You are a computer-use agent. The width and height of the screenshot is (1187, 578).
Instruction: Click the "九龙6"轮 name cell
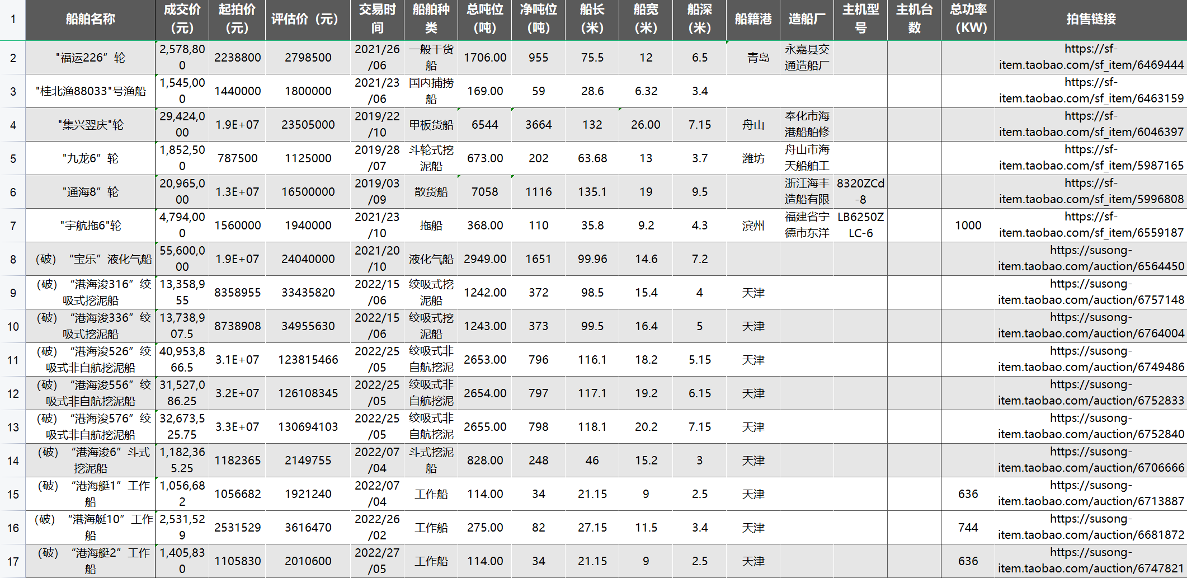(90, 158)
